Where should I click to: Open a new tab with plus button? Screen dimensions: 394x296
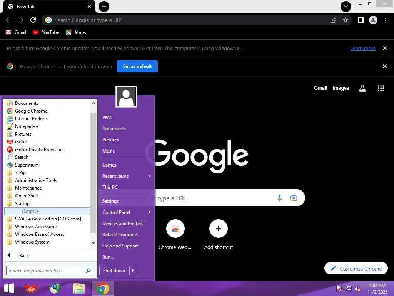[x=104, y=7]
